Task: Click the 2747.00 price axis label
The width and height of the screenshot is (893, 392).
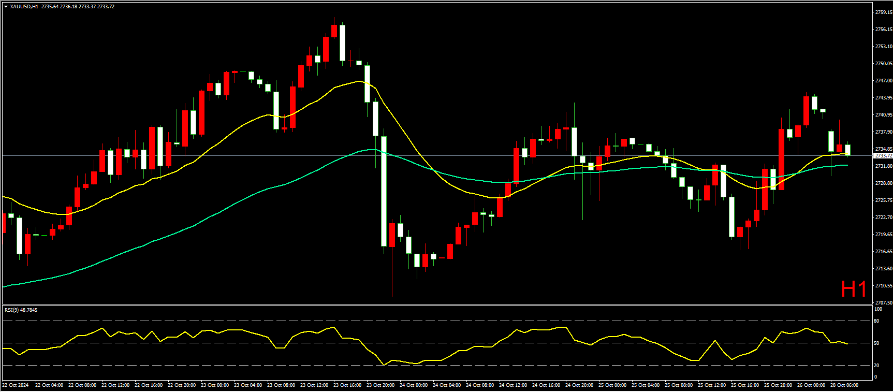Action: click(883, 81)
